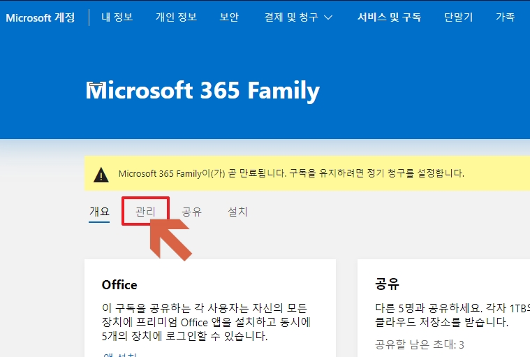Open the 공유 tab under the banner
Viewport: 530px width, 357px height.
pyautogui.click(x=191, y=212)
